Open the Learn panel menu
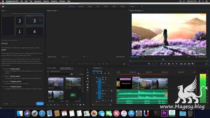 point(6,11)
